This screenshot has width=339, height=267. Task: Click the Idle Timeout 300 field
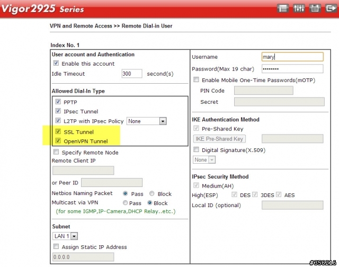click(132, 74)
